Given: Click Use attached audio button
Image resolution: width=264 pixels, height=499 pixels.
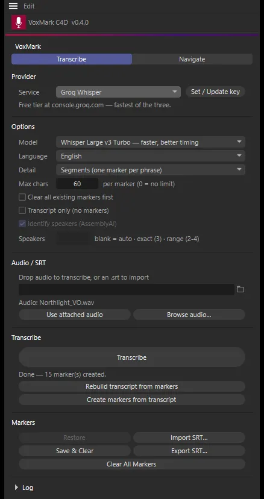Looking at the screenshot, I should (x=75, y=315).
